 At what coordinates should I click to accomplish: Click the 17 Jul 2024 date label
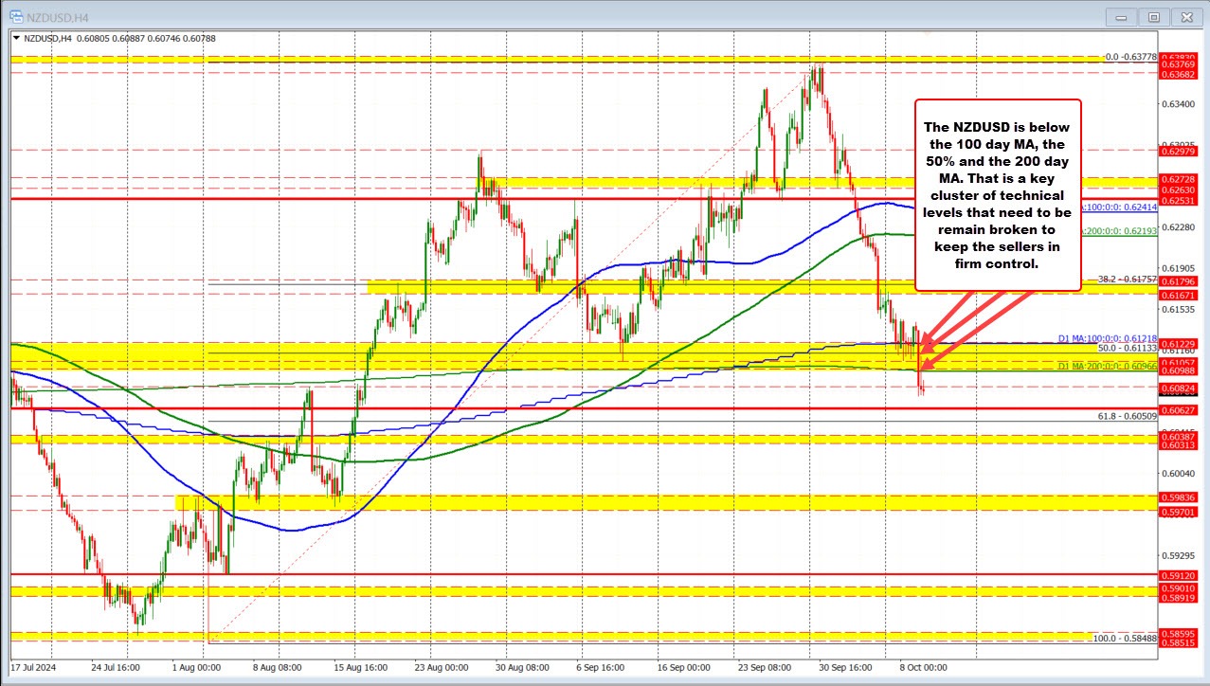point(35,667)
